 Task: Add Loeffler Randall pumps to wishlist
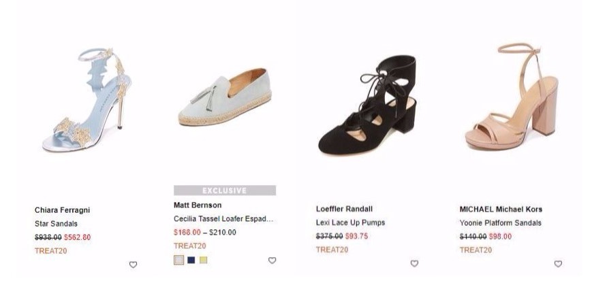pos(414,263)
